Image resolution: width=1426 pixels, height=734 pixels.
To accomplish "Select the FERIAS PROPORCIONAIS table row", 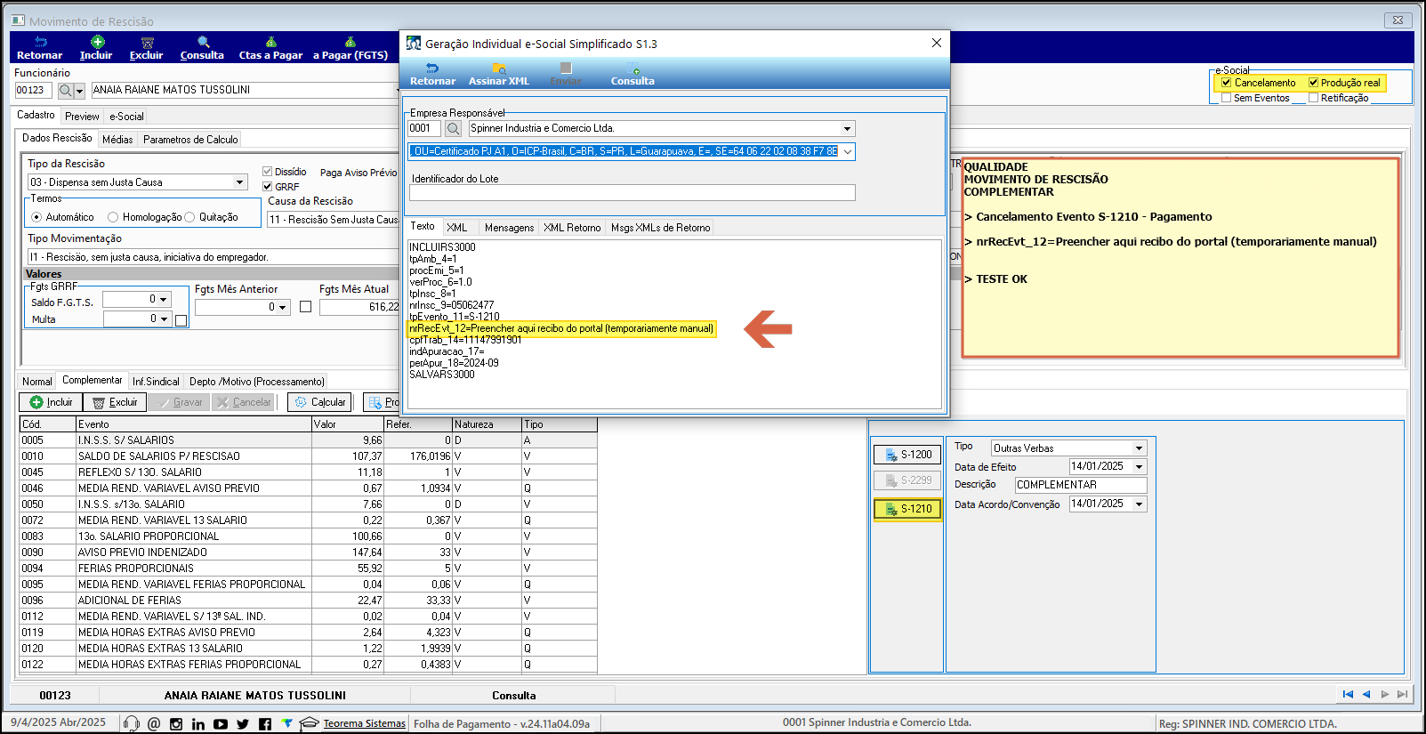I will tap(308, 569).
